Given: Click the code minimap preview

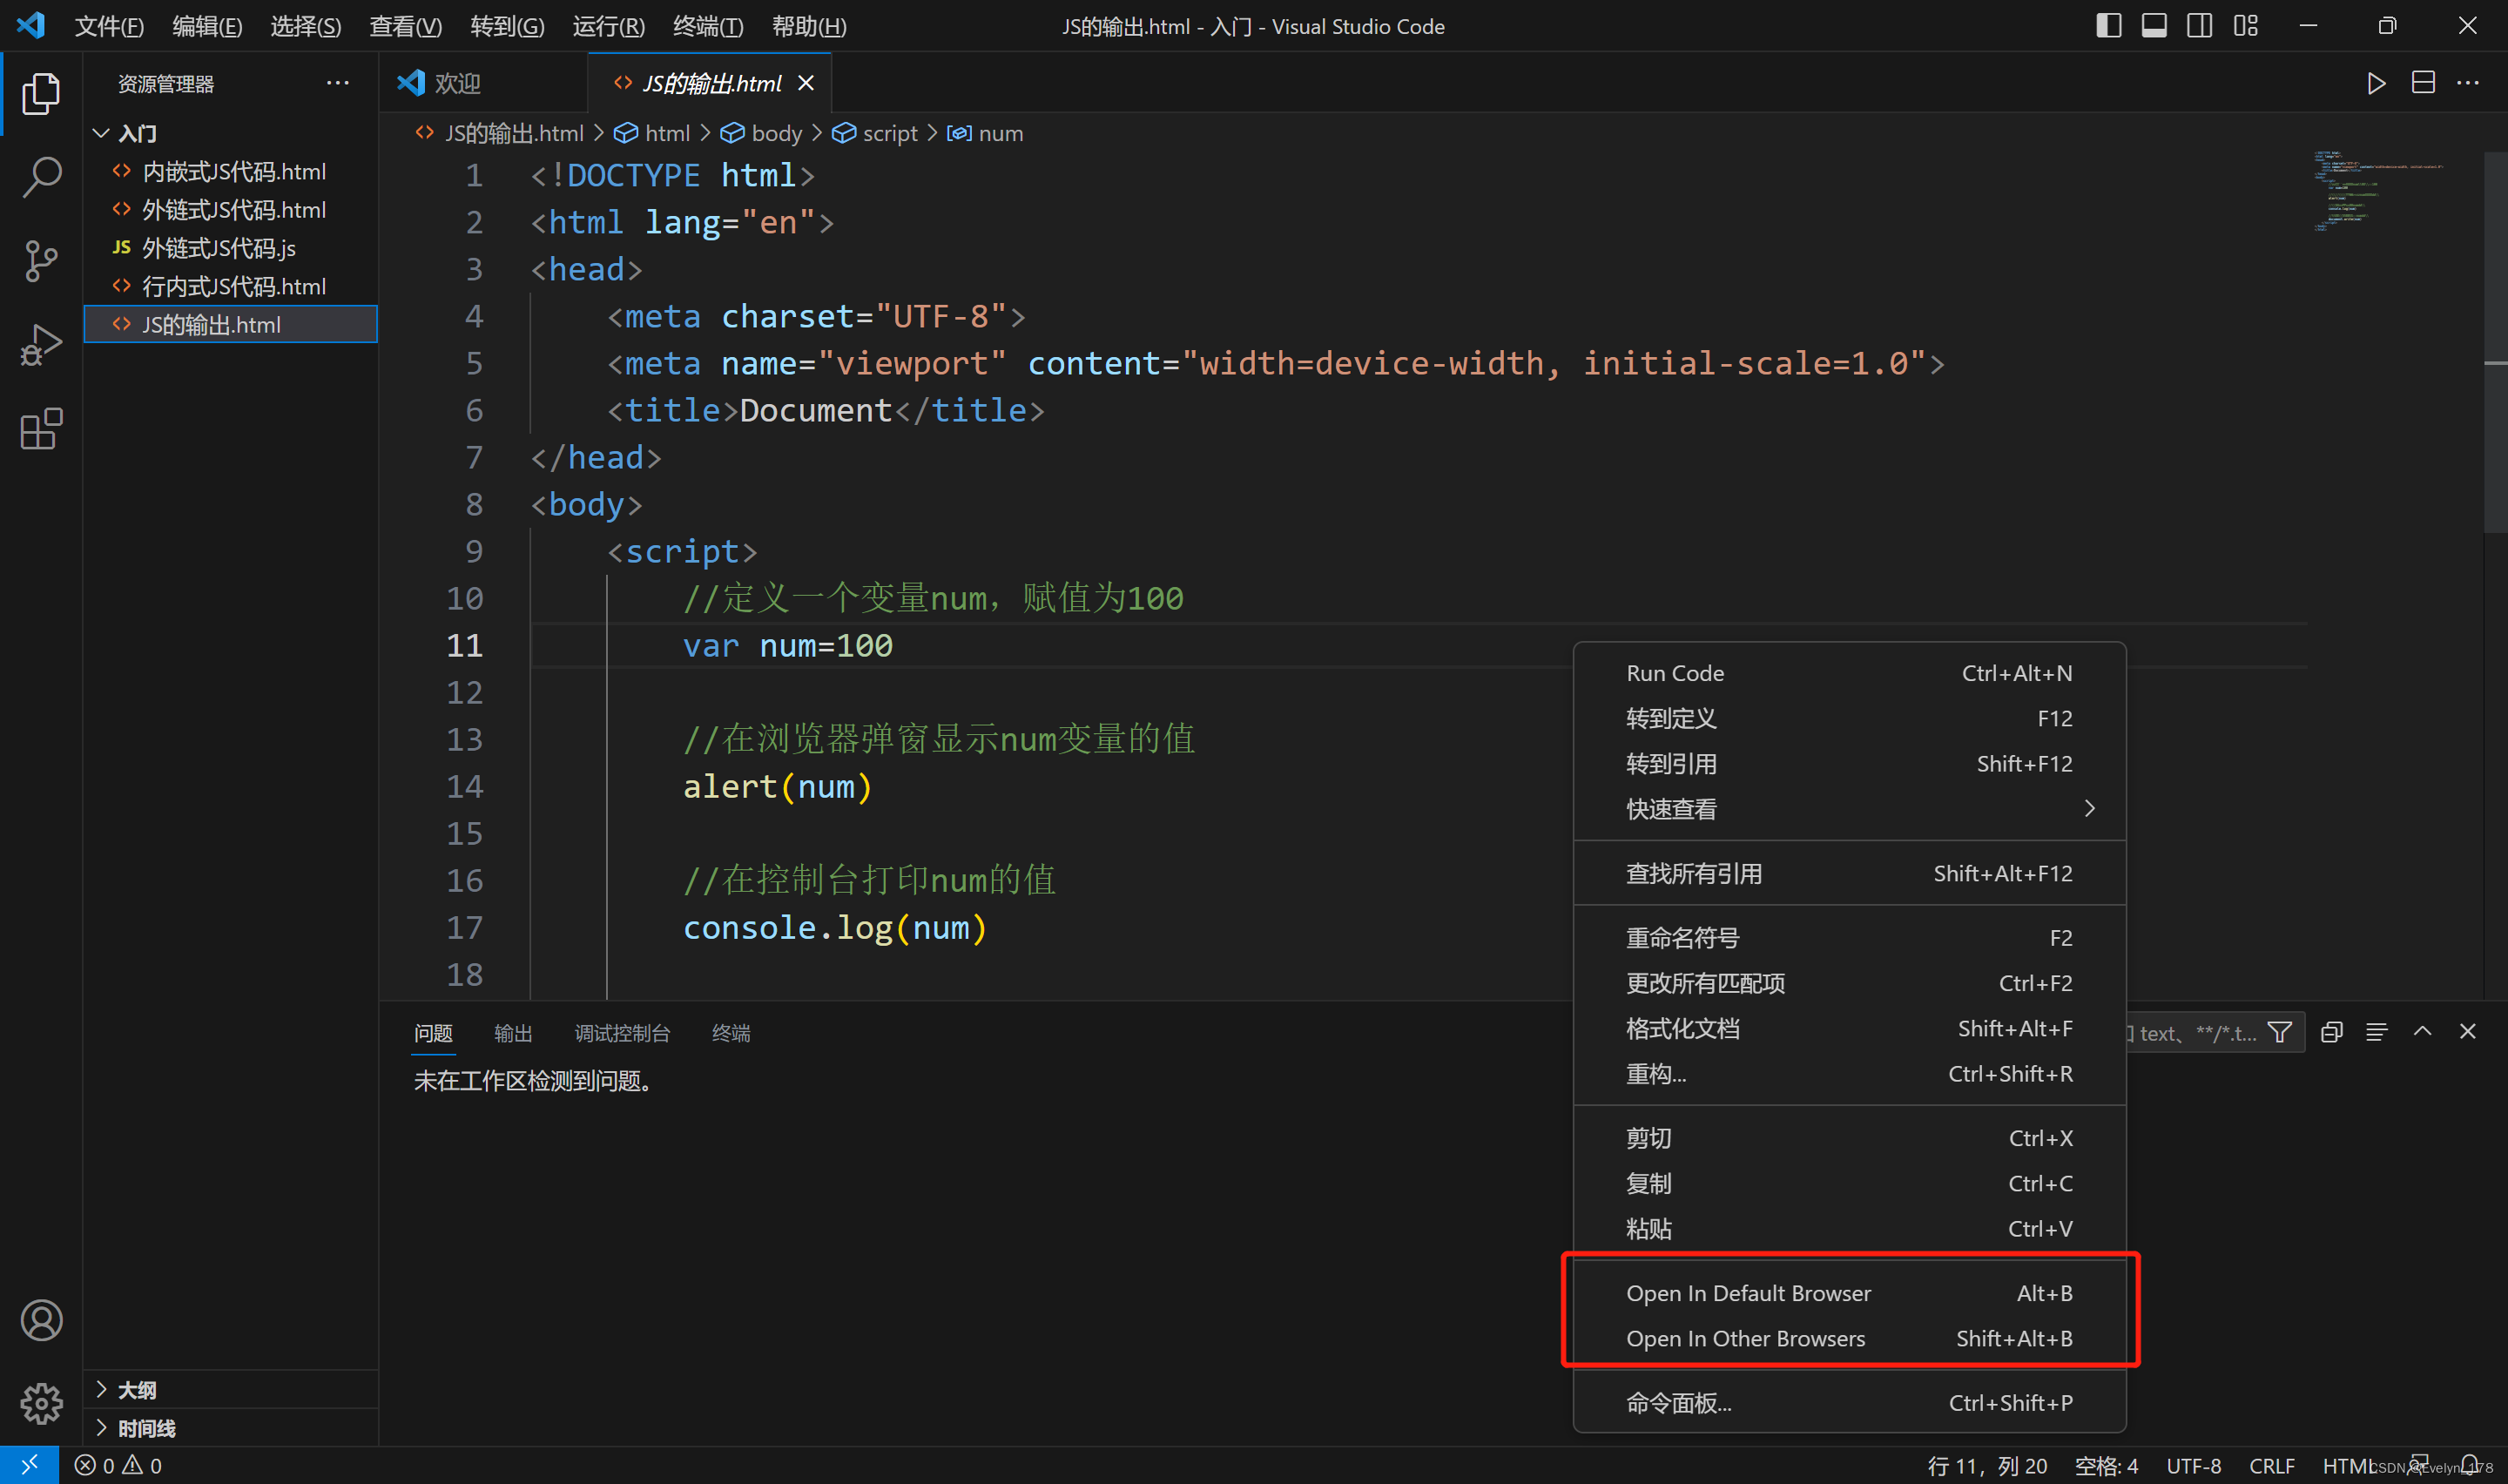Looking at the screenshot, I should tap(2379, 190).
